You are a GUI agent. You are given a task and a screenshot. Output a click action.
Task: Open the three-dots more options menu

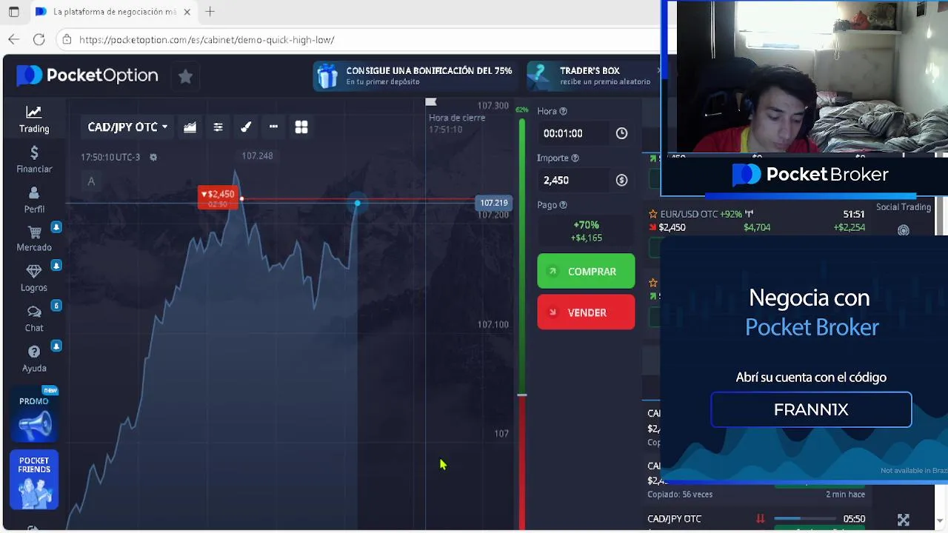[273, 127]
